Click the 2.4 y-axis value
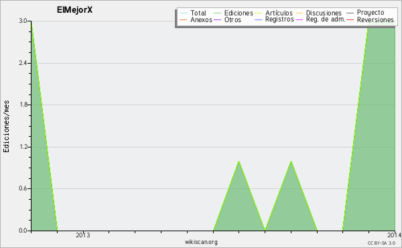Screen dimensions: 402x248 [23, 63]
